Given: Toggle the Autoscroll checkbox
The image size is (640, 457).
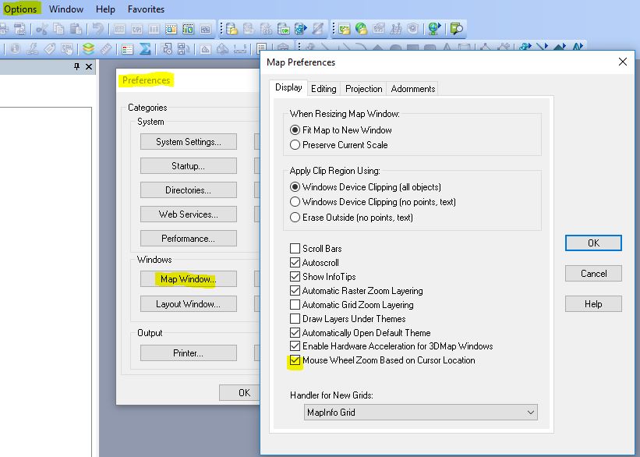Looking at the screenshot, I should (295, 263).
